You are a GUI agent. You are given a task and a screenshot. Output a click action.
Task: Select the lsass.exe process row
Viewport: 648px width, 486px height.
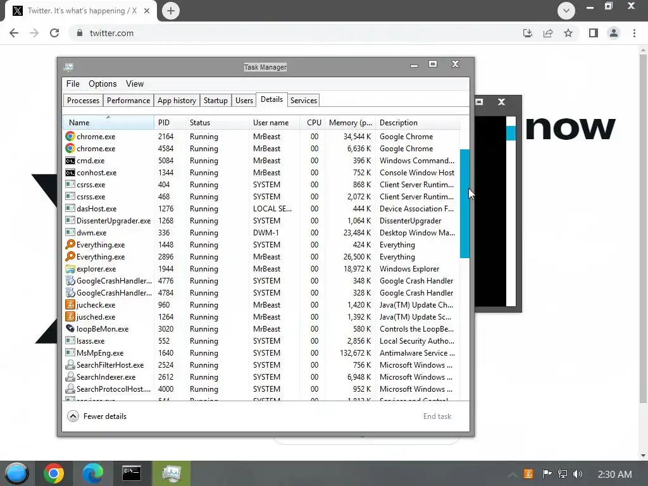point(261,341)
